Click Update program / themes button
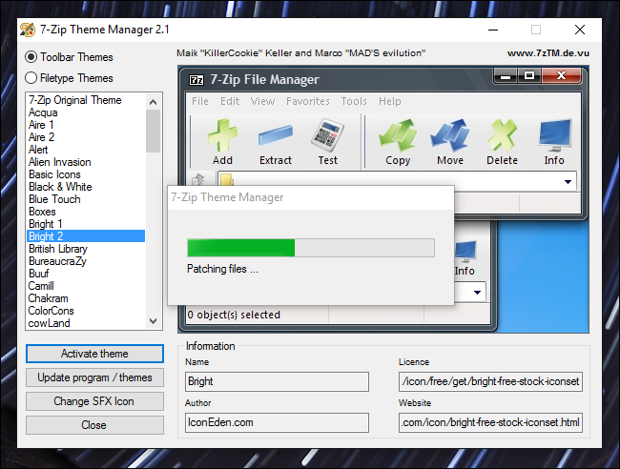The image size is (620, 469). tap(94, 377)
